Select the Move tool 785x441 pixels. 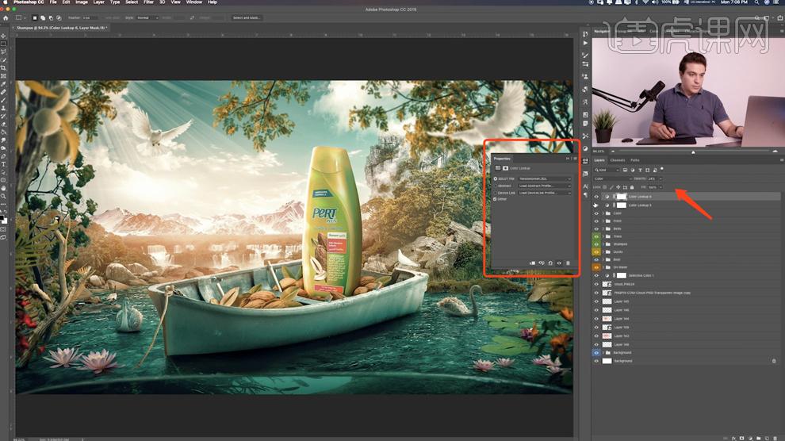3,36
